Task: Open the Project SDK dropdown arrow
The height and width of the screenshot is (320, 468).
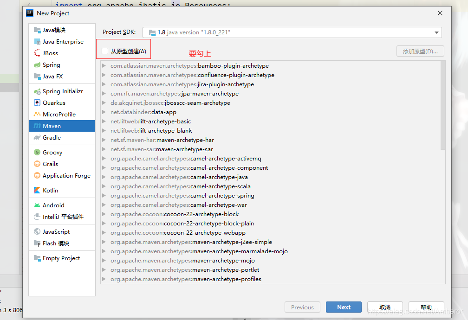Action: pos(436,32)
